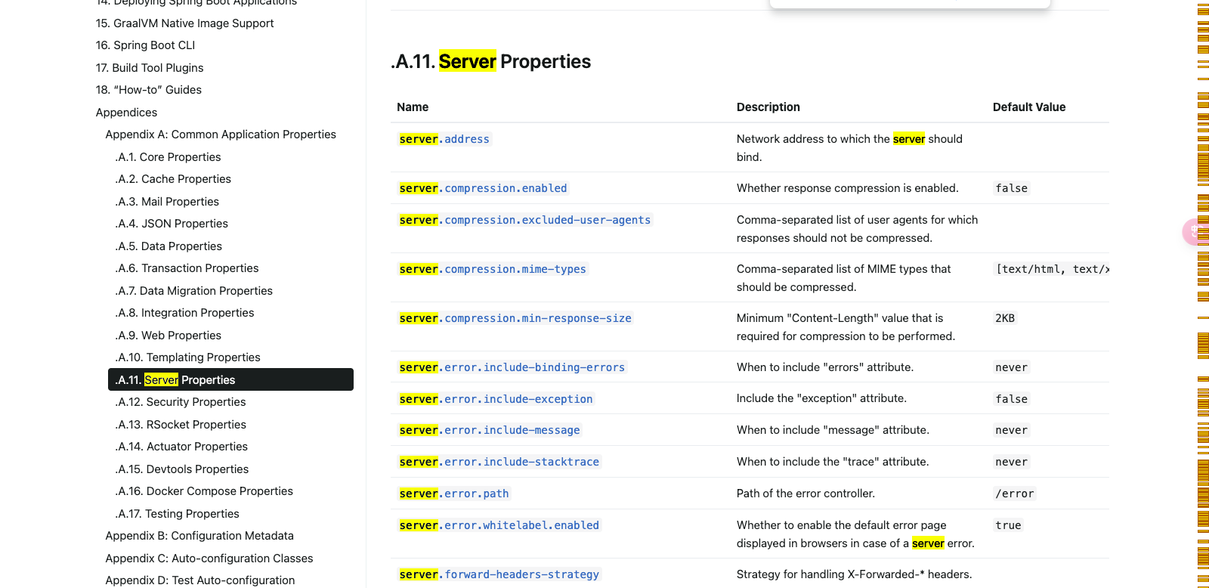
Task: Click server.compression.excluded-user-agents link
Action: [x=525, y=220]
